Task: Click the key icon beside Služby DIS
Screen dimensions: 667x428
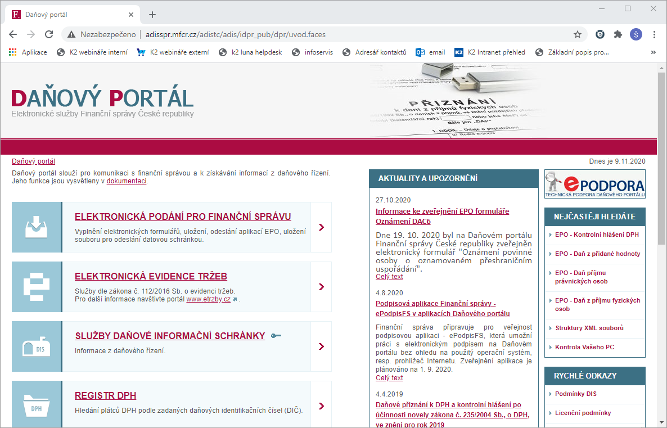Action: click(276, 336)
